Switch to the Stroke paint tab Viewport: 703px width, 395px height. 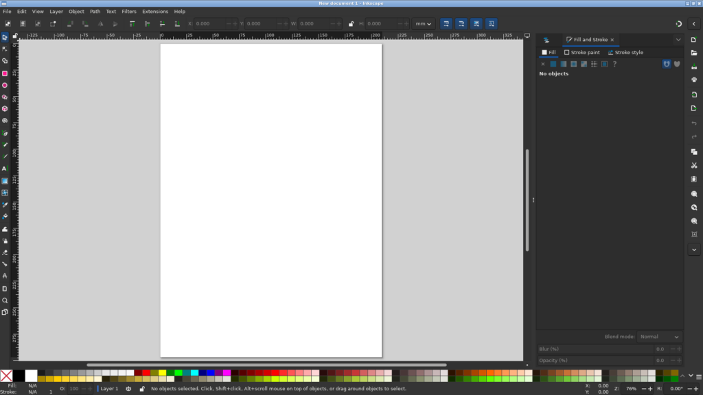[582, 52]
